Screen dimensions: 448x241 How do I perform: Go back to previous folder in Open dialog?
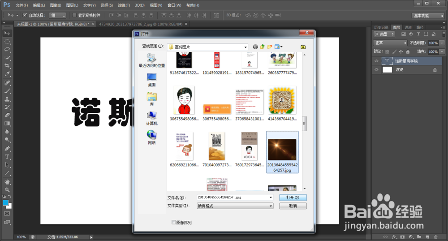click(255, 47)
